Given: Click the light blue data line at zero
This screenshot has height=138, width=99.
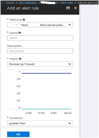Looking at the screenshot, I should (x=46, y=109).
